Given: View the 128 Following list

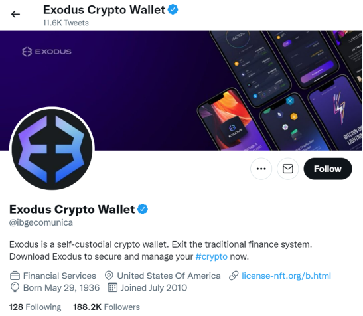Looking at the screenshot, I should pos(35,307).
